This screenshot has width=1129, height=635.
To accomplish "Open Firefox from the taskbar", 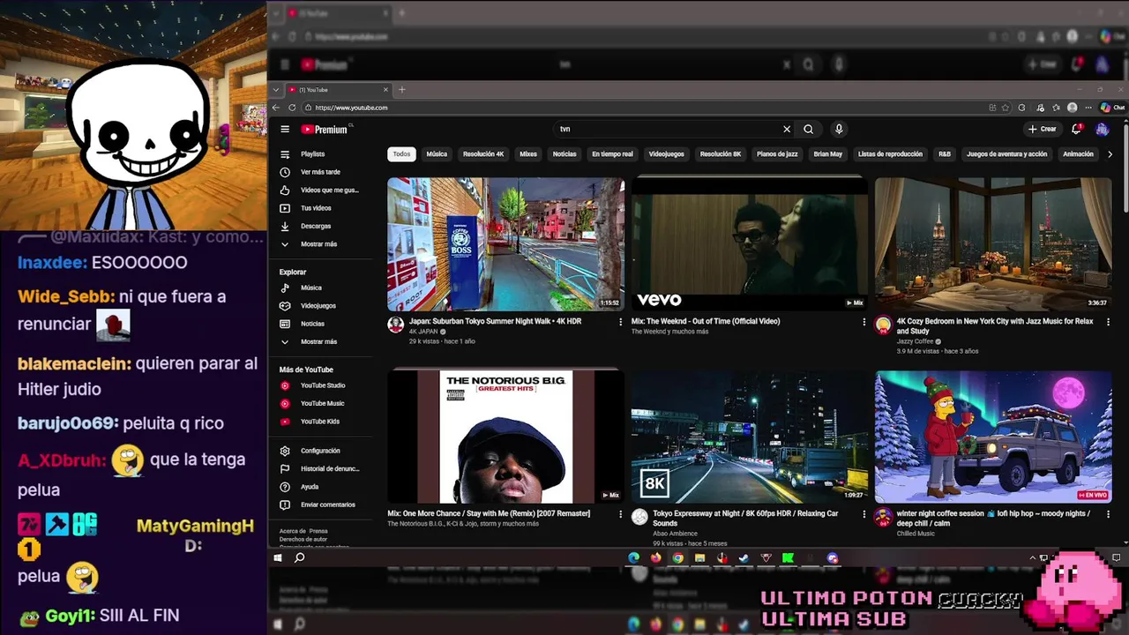I will pos(655,558).
